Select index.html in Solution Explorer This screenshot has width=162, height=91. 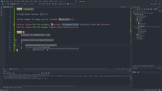tap(142, 27)
